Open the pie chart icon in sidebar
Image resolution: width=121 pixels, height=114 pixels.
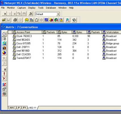(4, 53)
